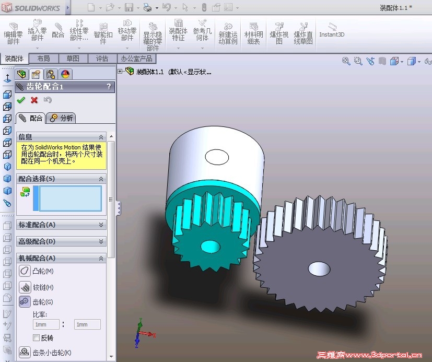Expand the 高级配合(D) section
Viewport: 432px width, 362px height.
point(101,242)
